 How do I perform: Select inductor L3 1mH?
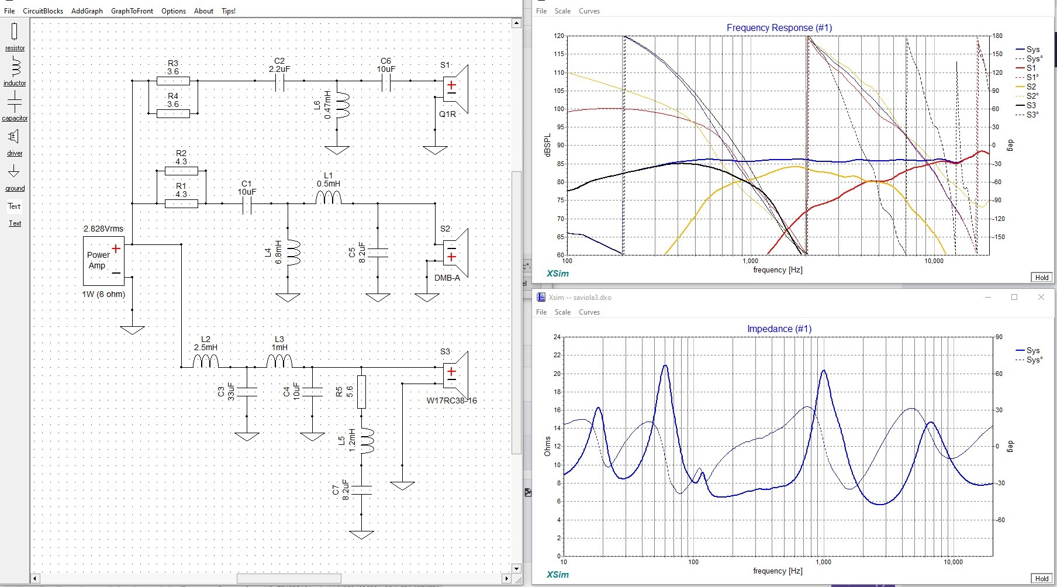click(279, 361)
